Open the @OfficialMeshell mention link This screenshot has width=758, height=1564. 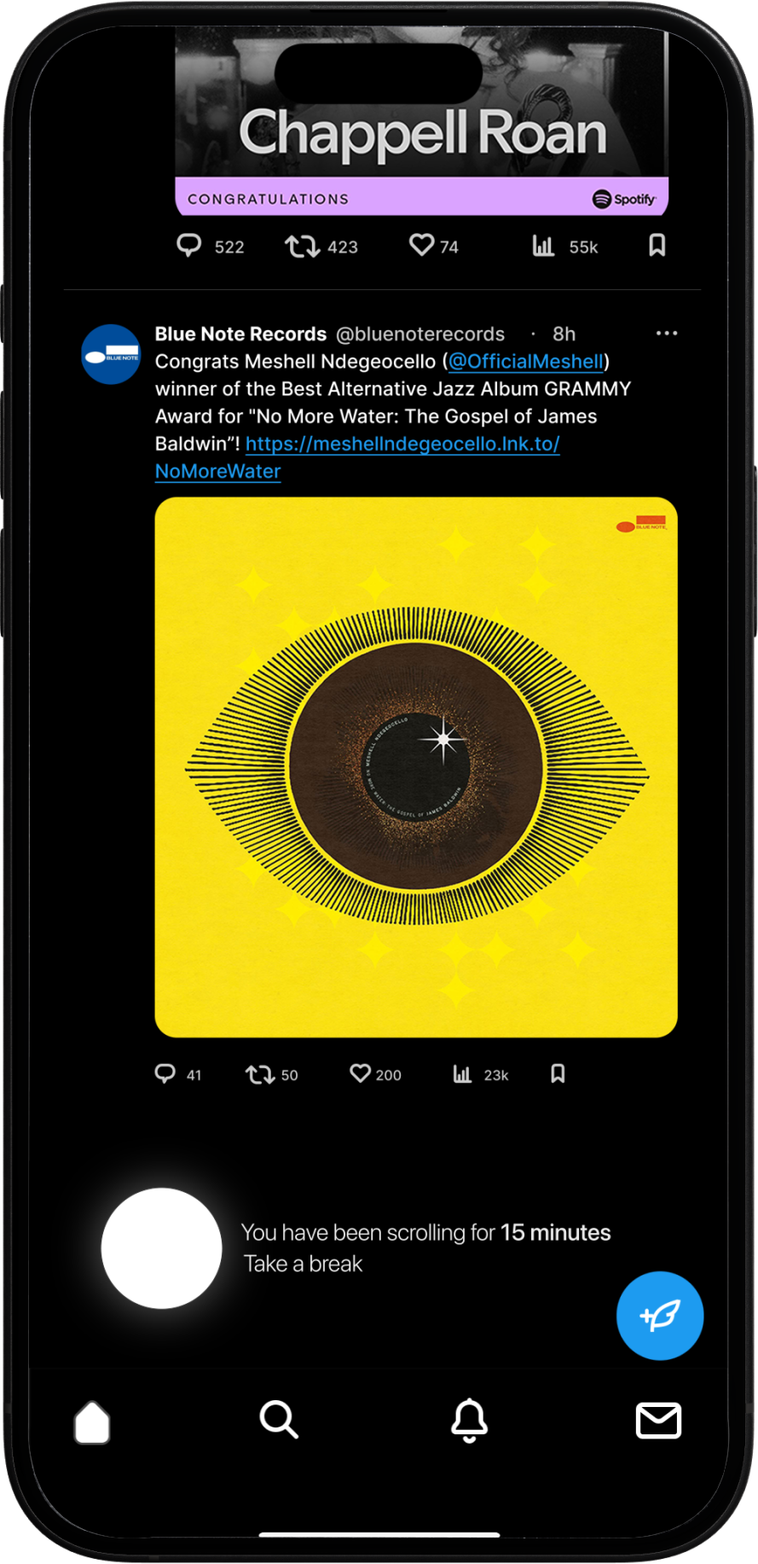coord(525,362)
